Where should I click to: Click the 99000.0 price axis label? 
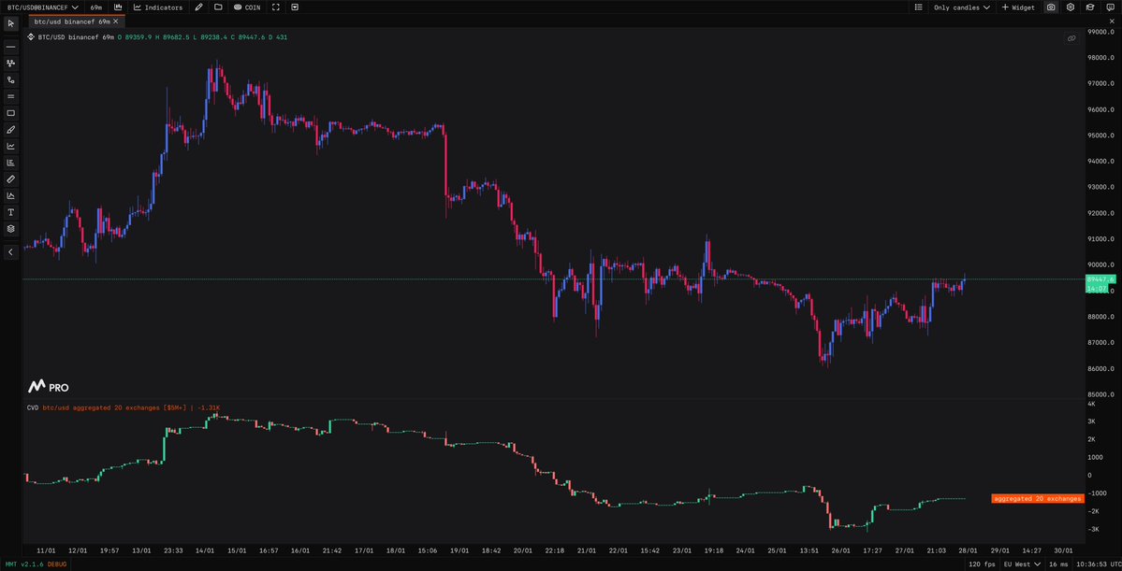tap(1101, 32)
